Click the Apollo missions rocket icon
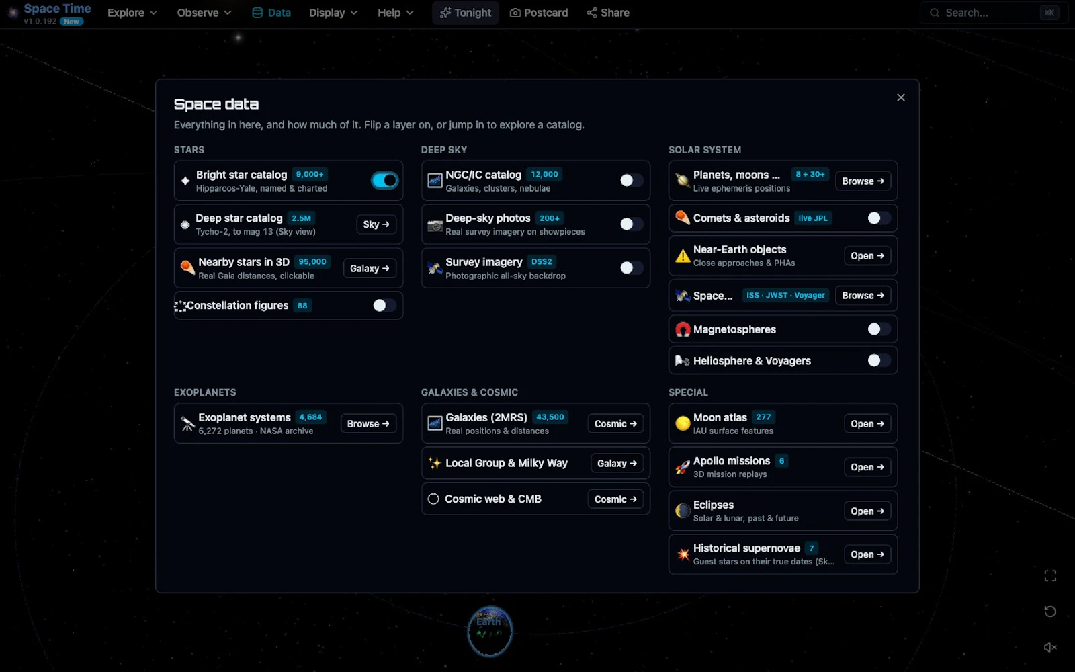Screen dimensions: 1075x672 (683, 467)
